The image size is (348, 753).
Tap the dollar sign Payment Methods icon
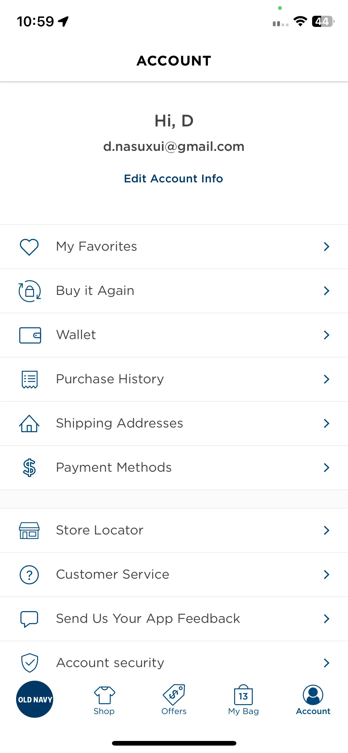click(29, 468)
